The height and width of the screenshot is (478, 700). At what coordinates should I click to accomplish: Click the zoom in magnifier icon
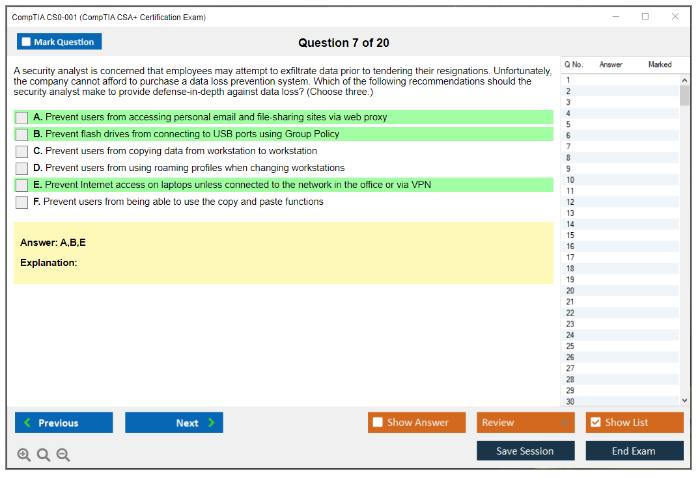click(24, 455)
